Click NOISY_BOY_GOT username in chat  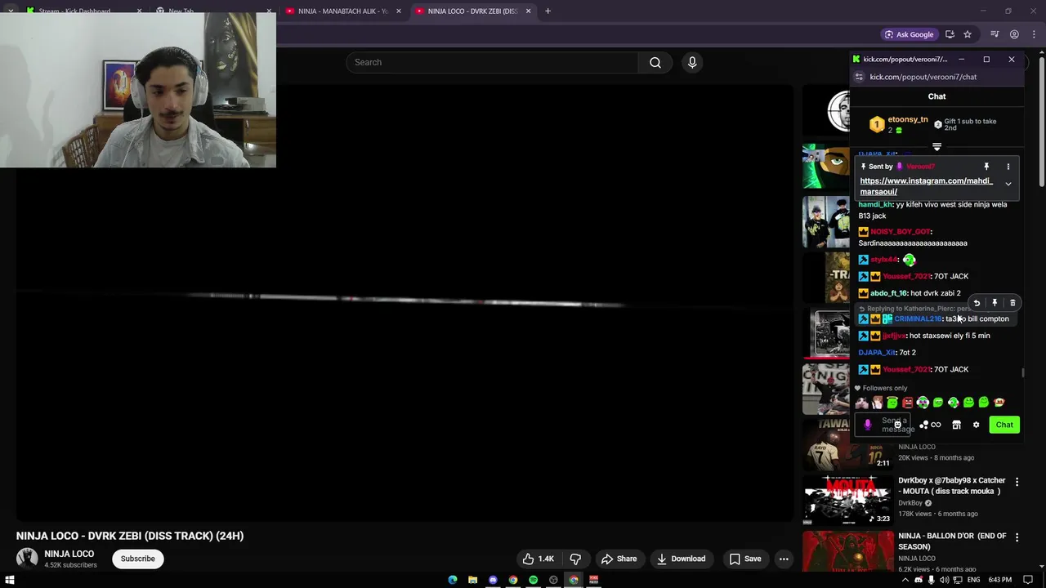tap(901, 232)
